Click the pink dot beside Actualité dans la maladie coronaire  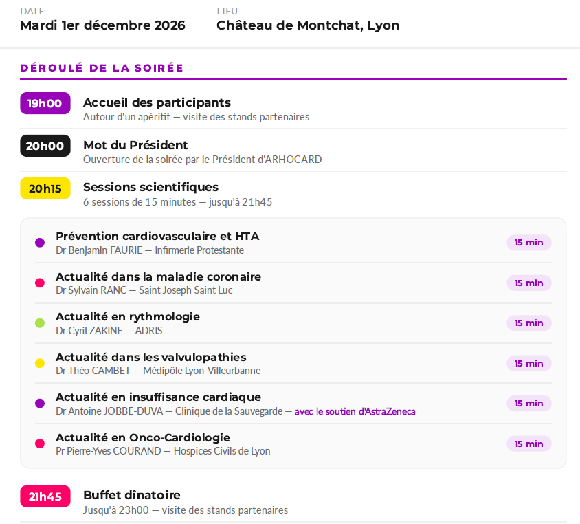tap(40, 283)
